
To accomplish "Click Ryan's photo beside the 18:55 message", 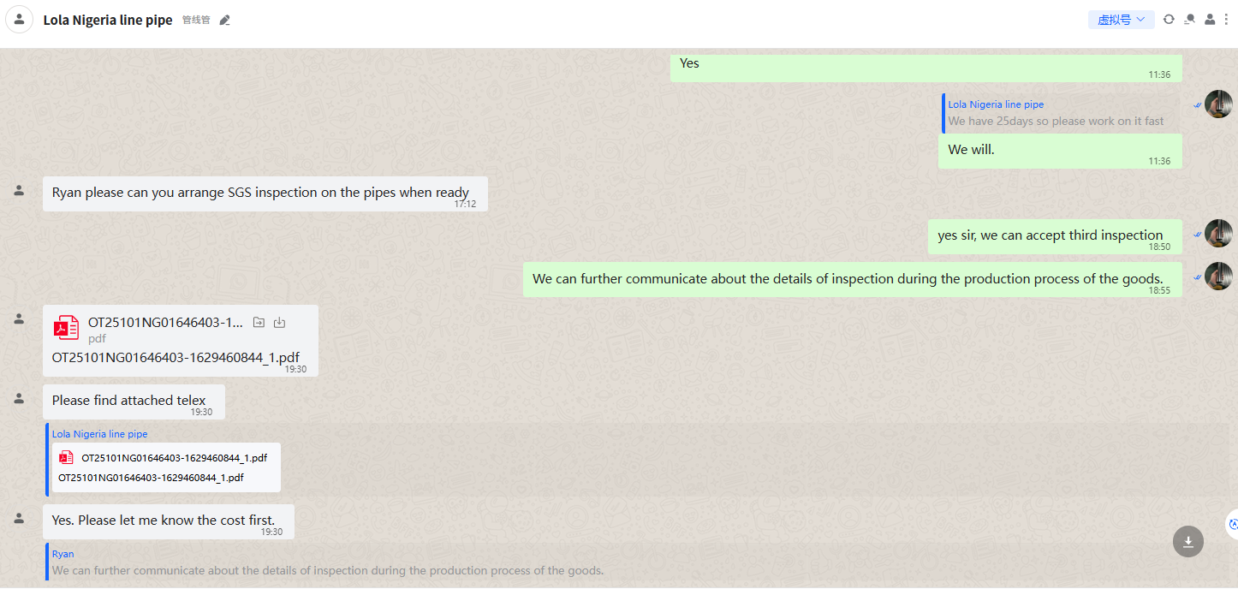I will pyautogui.click(x=1218, y=276).
